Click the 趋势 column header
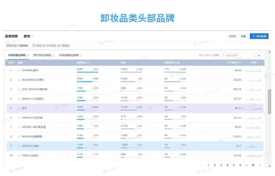The image size is (275, 176). [254, 63]
